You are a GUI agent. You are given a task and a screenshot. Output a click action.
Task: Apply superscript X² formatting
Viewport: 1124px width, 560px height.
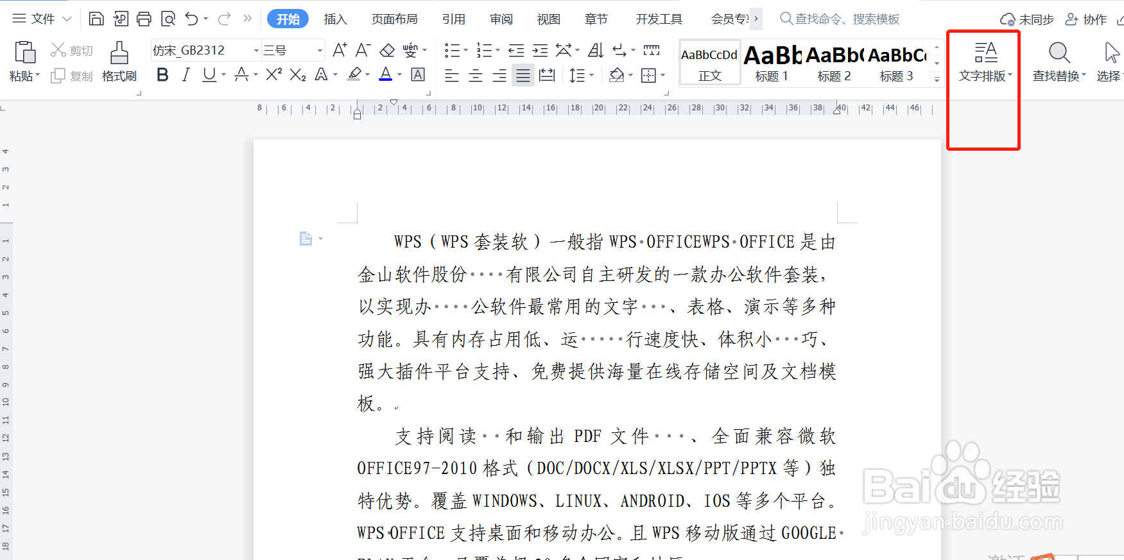coord(274,75)
